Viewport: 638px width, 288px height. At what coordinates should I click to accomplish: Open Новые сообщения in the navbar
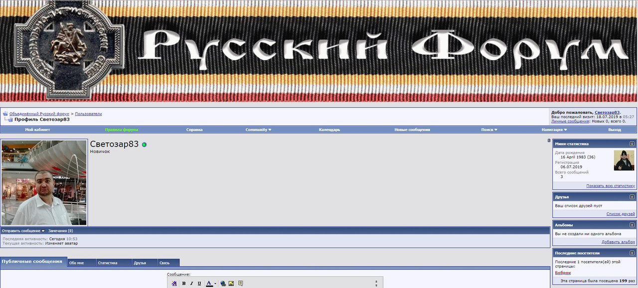click(412, 130)
